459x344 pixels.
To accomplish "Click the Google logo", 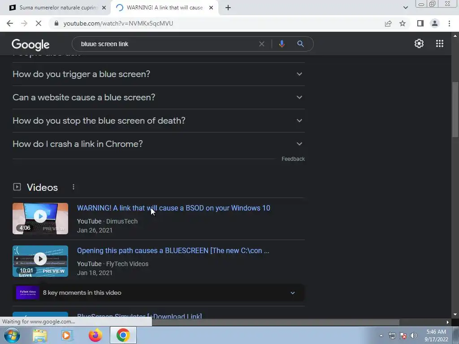I will click(x=30, y=44).
